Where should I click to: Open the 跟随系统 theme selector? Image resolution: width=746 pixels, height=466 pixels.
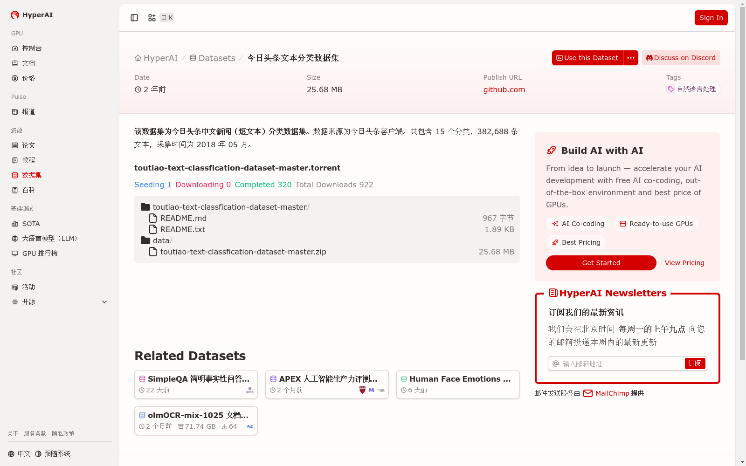(x=53, y=454)
